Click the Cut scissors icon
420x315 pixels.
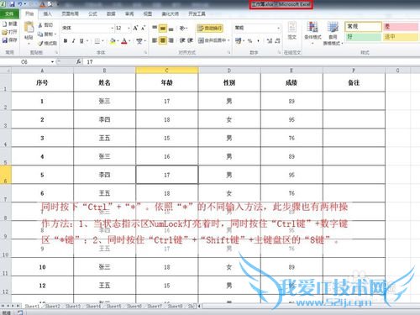[x=40, y=25]
